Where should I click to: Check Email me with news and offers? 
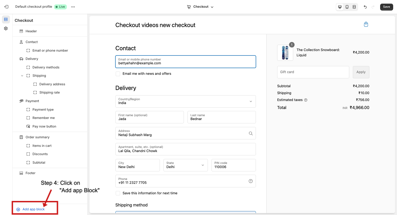pos(118,74)
